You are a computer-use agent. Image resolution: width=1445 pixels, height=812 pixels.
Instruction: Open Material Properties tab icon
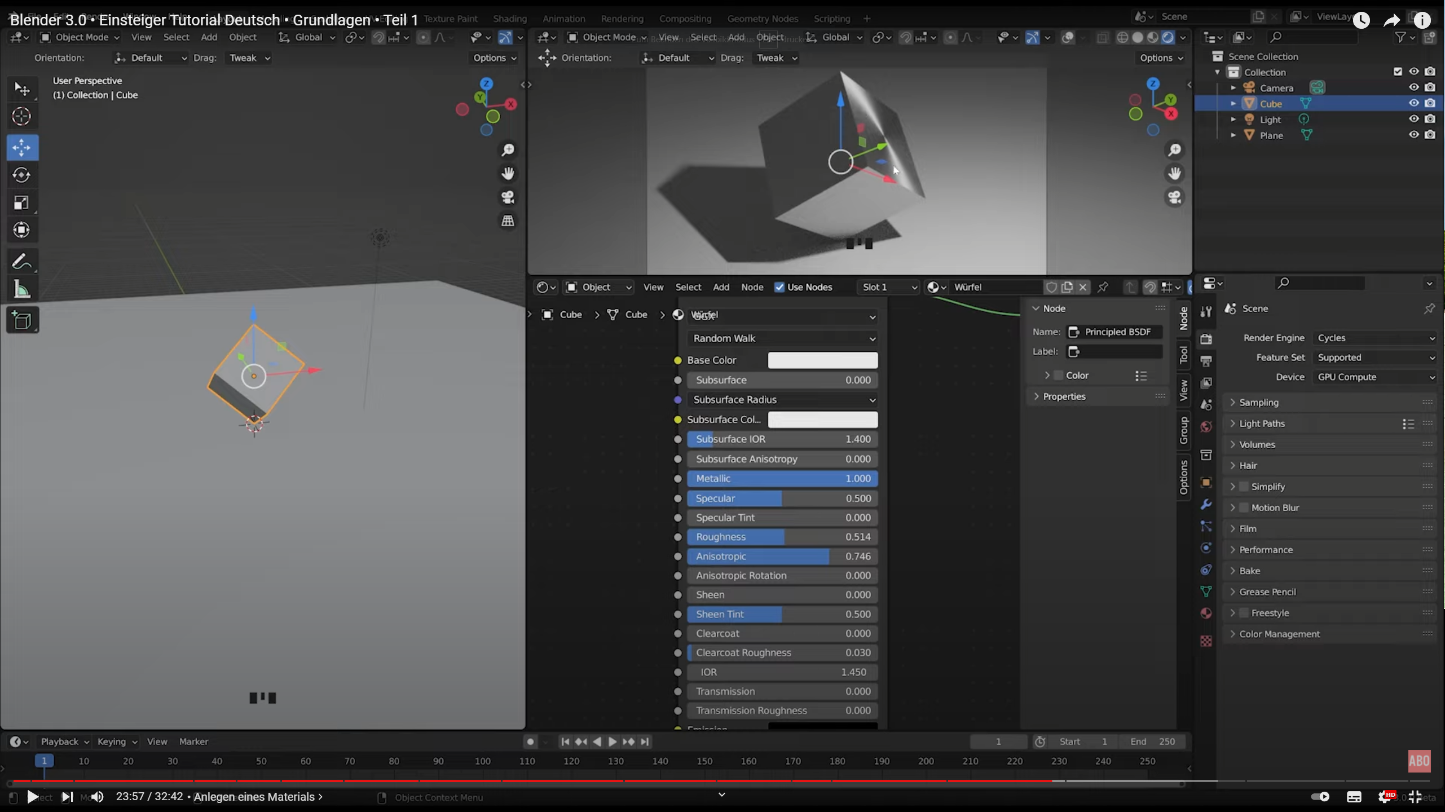tap(1206, 614)
